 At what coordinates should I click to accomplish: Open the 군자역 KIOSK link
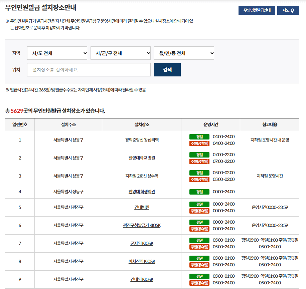(x=141, y=243)
